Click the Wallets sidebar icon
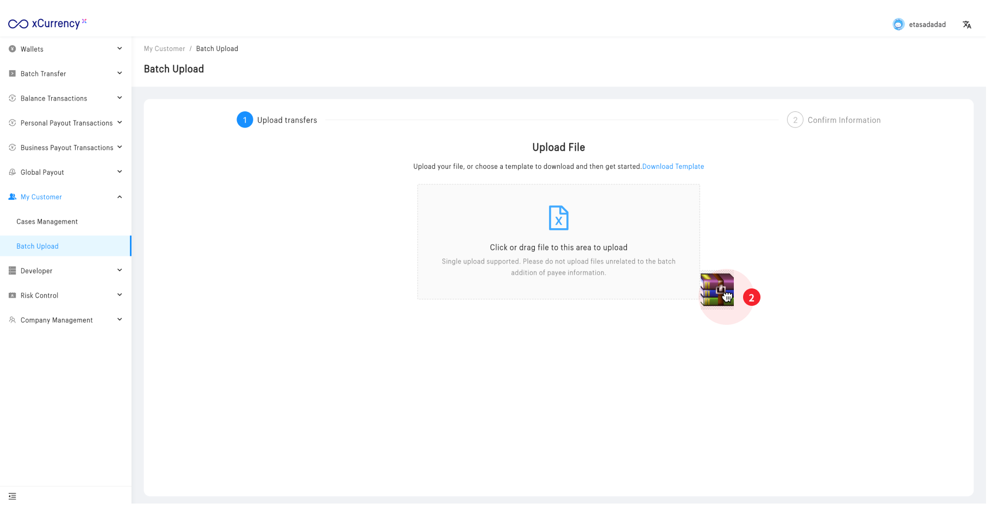Image resolution: width=998 pixels, height=528 pixels. click(12, 49)
